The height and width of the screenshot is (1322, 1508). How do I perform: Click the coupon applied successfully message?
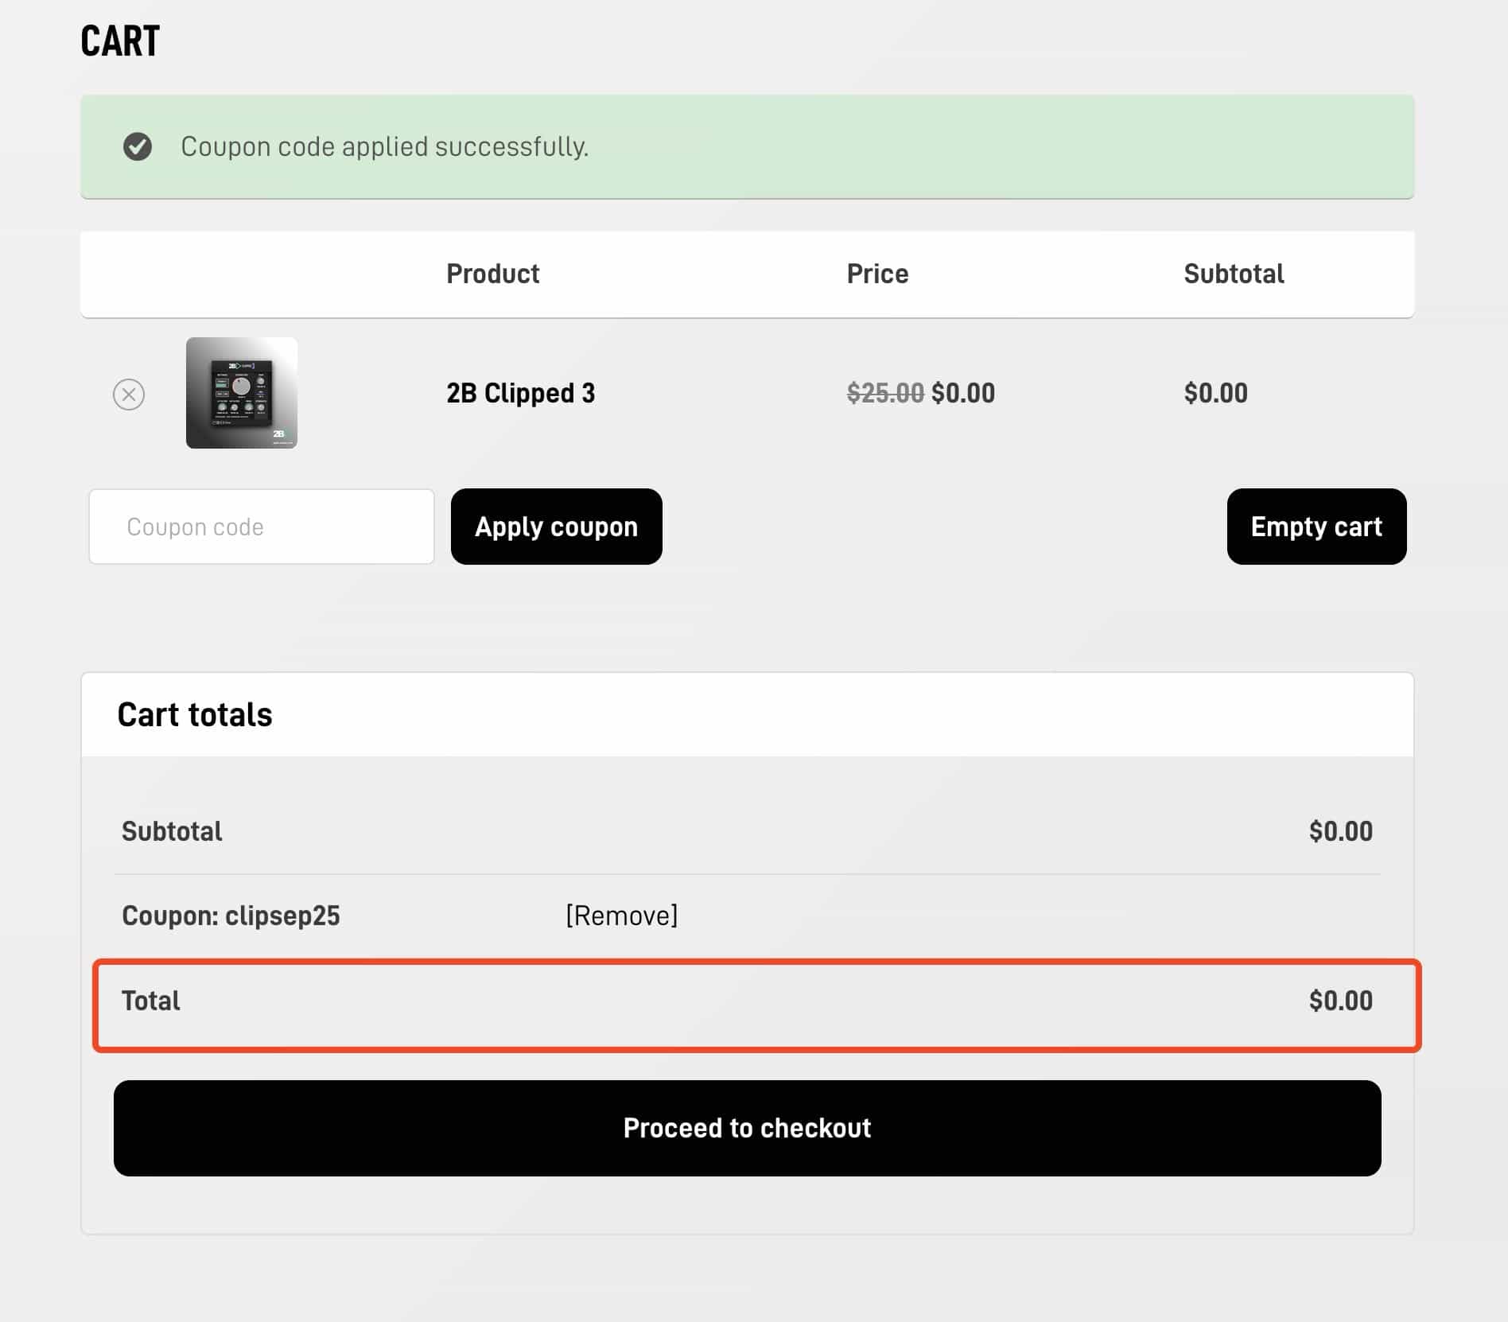(x=384, y=146)
